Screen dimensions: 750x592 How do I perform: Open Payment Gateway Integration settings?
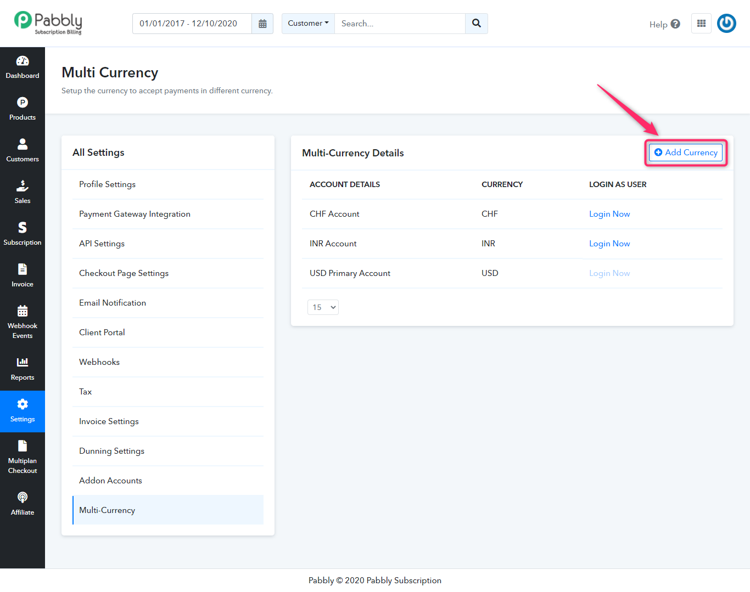click(168, 214)
